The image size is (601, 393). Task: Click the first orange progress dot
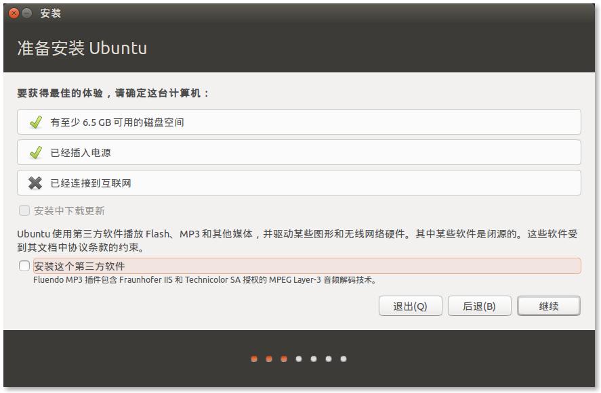point(254,359)
